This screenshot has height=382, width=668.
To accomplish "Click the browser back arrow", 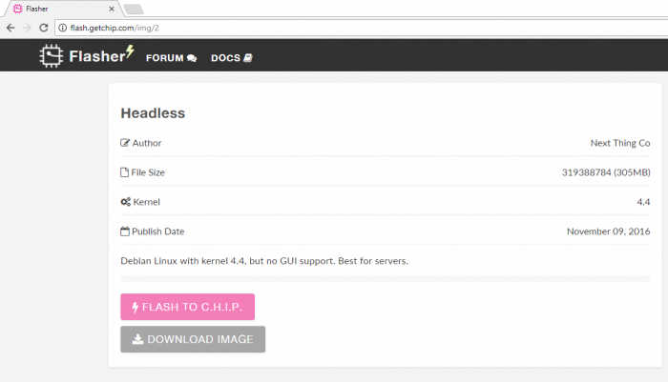I will pos(10,28).
